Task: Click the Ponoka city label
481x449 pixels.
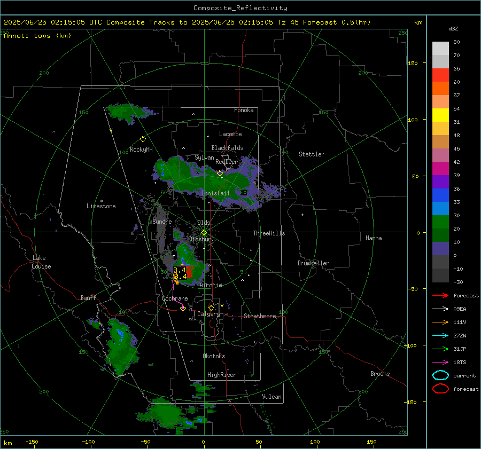Action: point(244,110)
